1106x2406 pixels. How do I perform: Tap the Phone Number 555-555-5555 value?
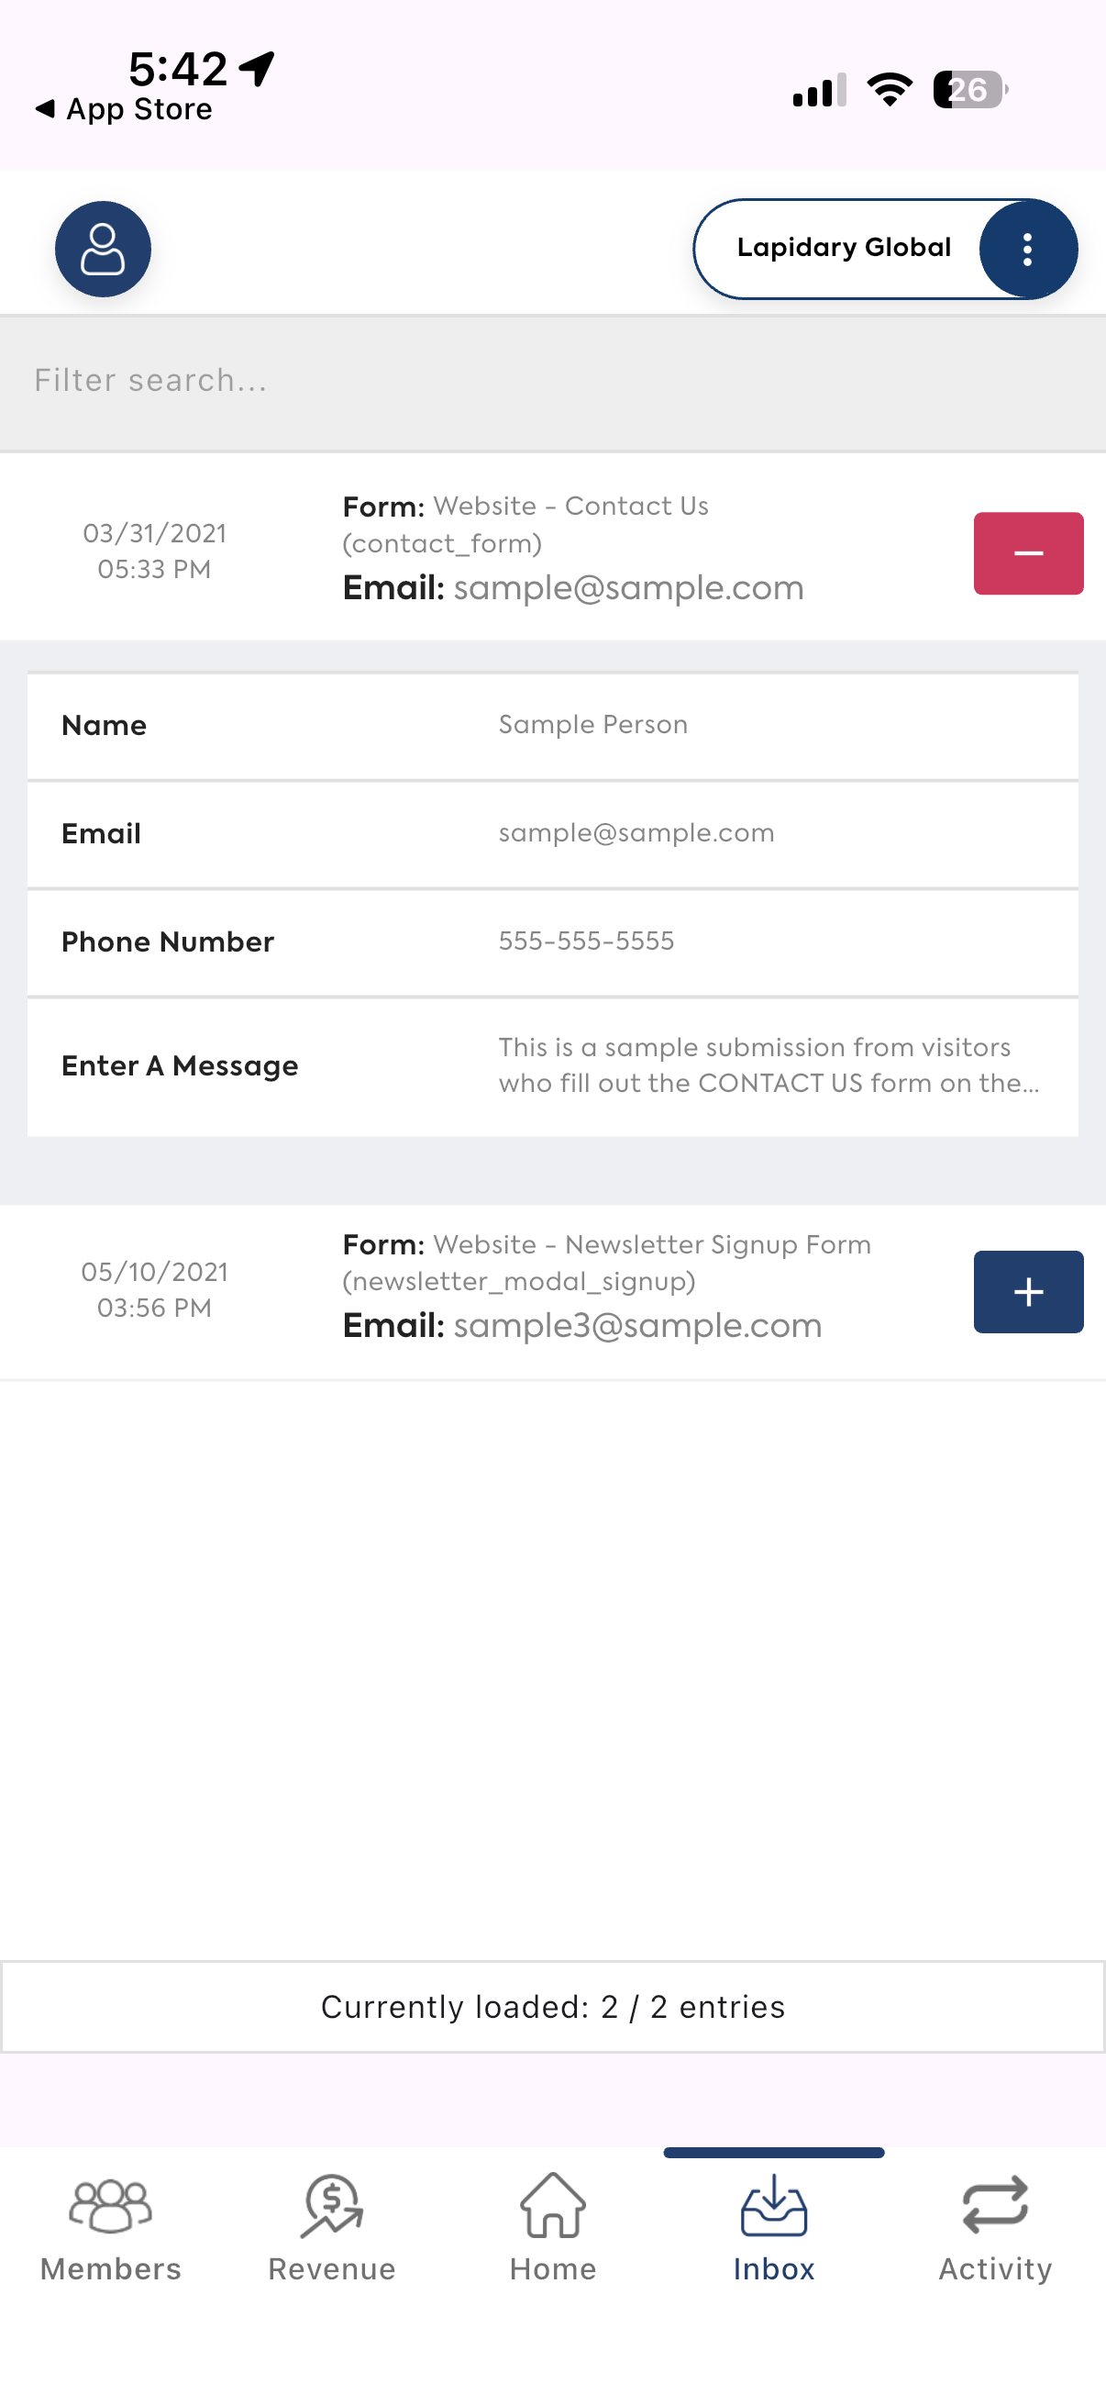586,941
